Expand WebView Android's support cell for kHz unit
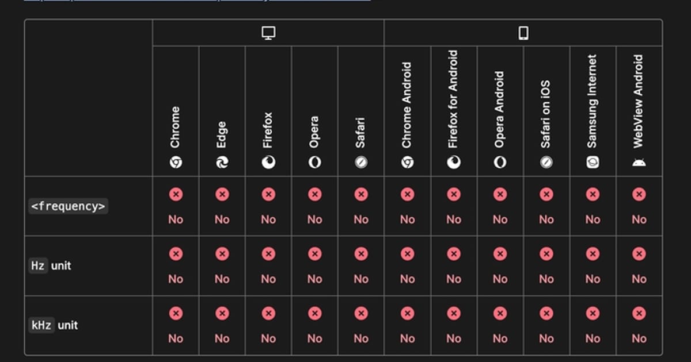Viewport: 691px width, 362px height. pyautogui.click(x=639, y=325)
